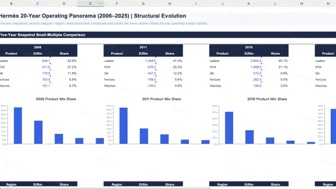Select the 2006 table year header
336x189 pixels.
coord(37,47)
